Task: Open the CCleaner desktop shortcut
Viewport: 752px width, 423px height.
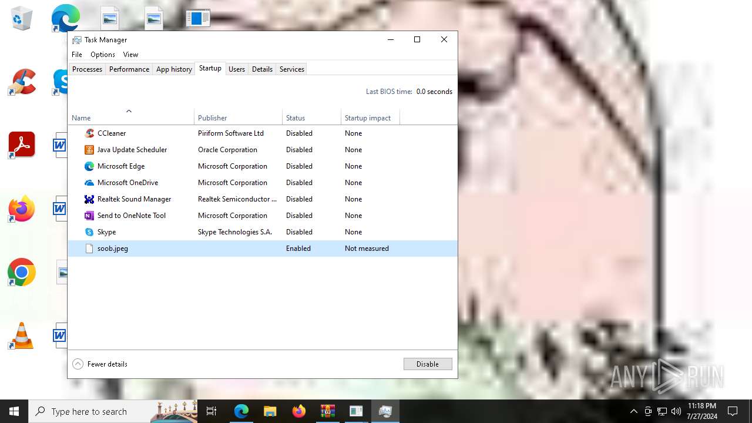Action: (22, 82)
